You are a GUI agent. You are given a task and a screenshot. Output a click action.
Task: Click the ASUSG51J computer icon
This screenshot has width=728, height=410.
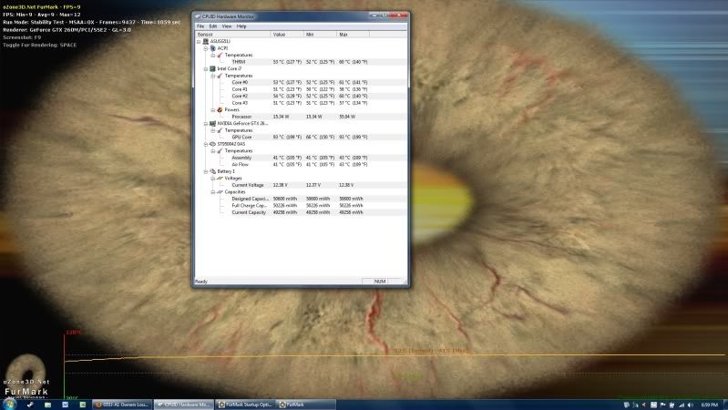coord(206,41)
